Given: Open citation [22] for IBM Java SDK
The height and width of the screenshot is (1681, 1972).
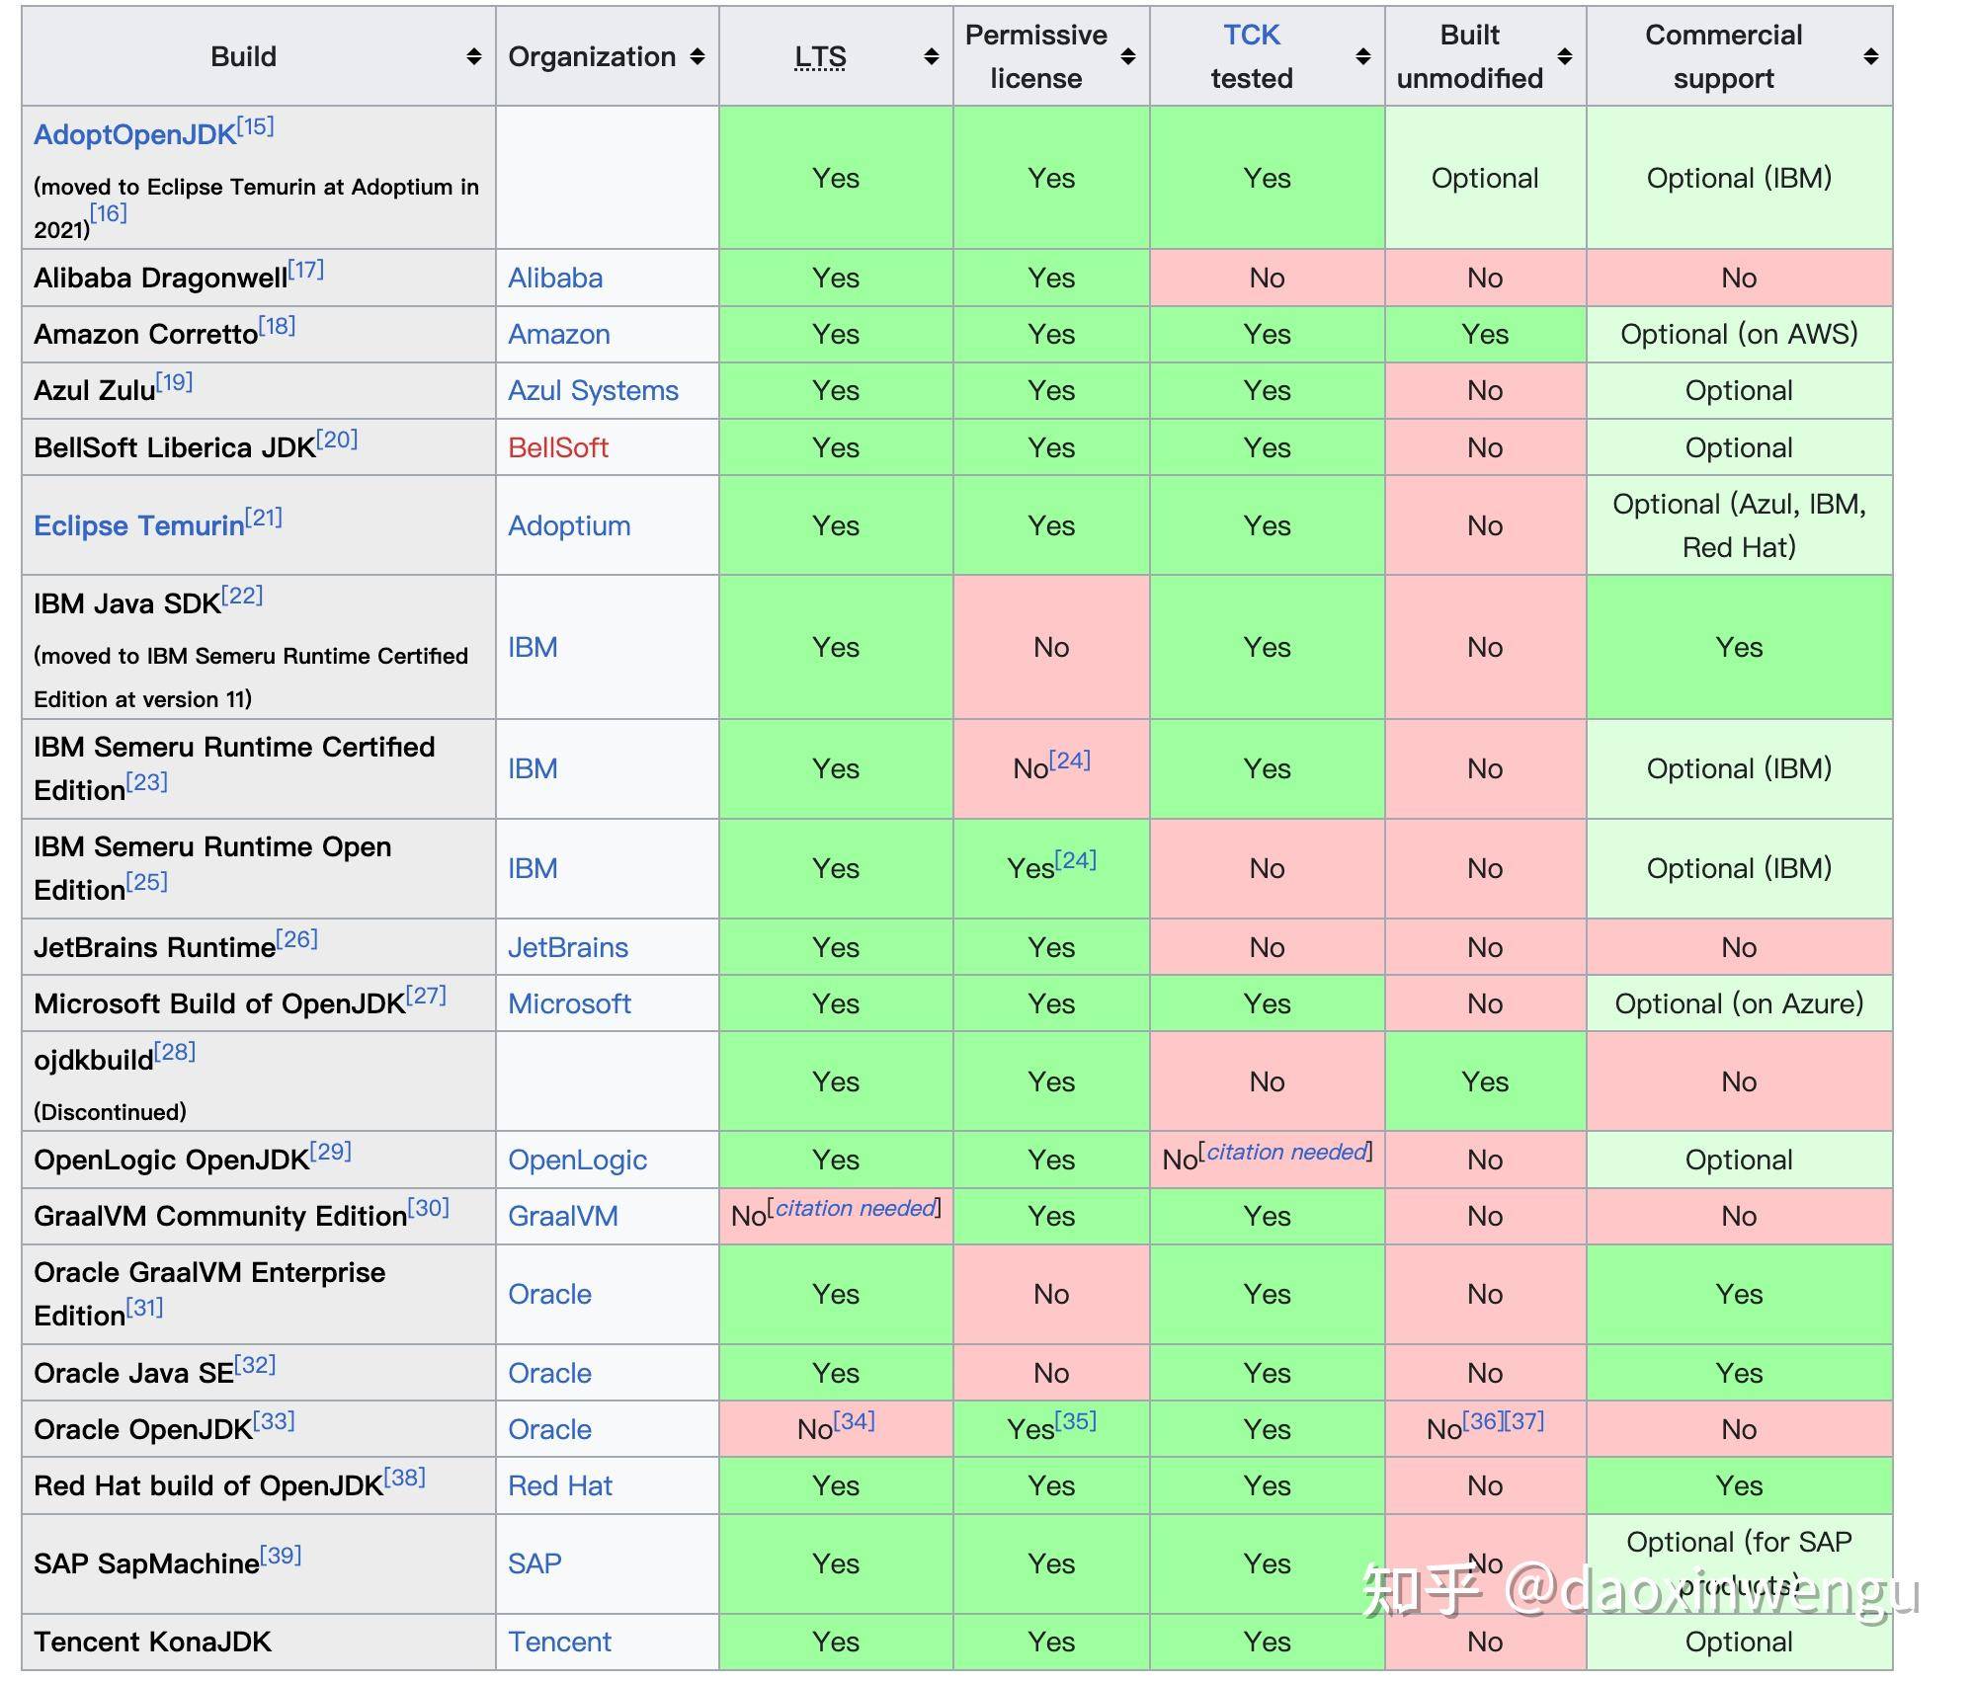Looking at the screenshot, I should [242, 596].
